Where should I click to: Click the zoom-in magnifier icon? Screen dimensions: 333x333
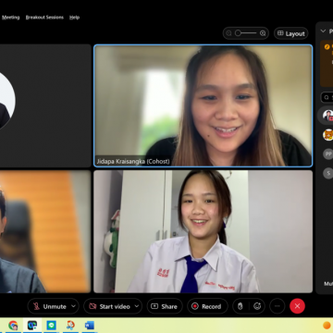[x=263, y=33]
